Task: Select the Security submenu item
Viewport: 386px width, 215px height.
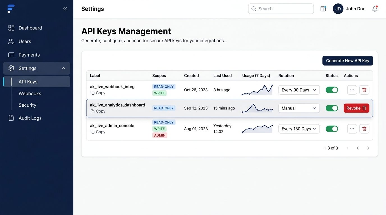Action: 27,105
